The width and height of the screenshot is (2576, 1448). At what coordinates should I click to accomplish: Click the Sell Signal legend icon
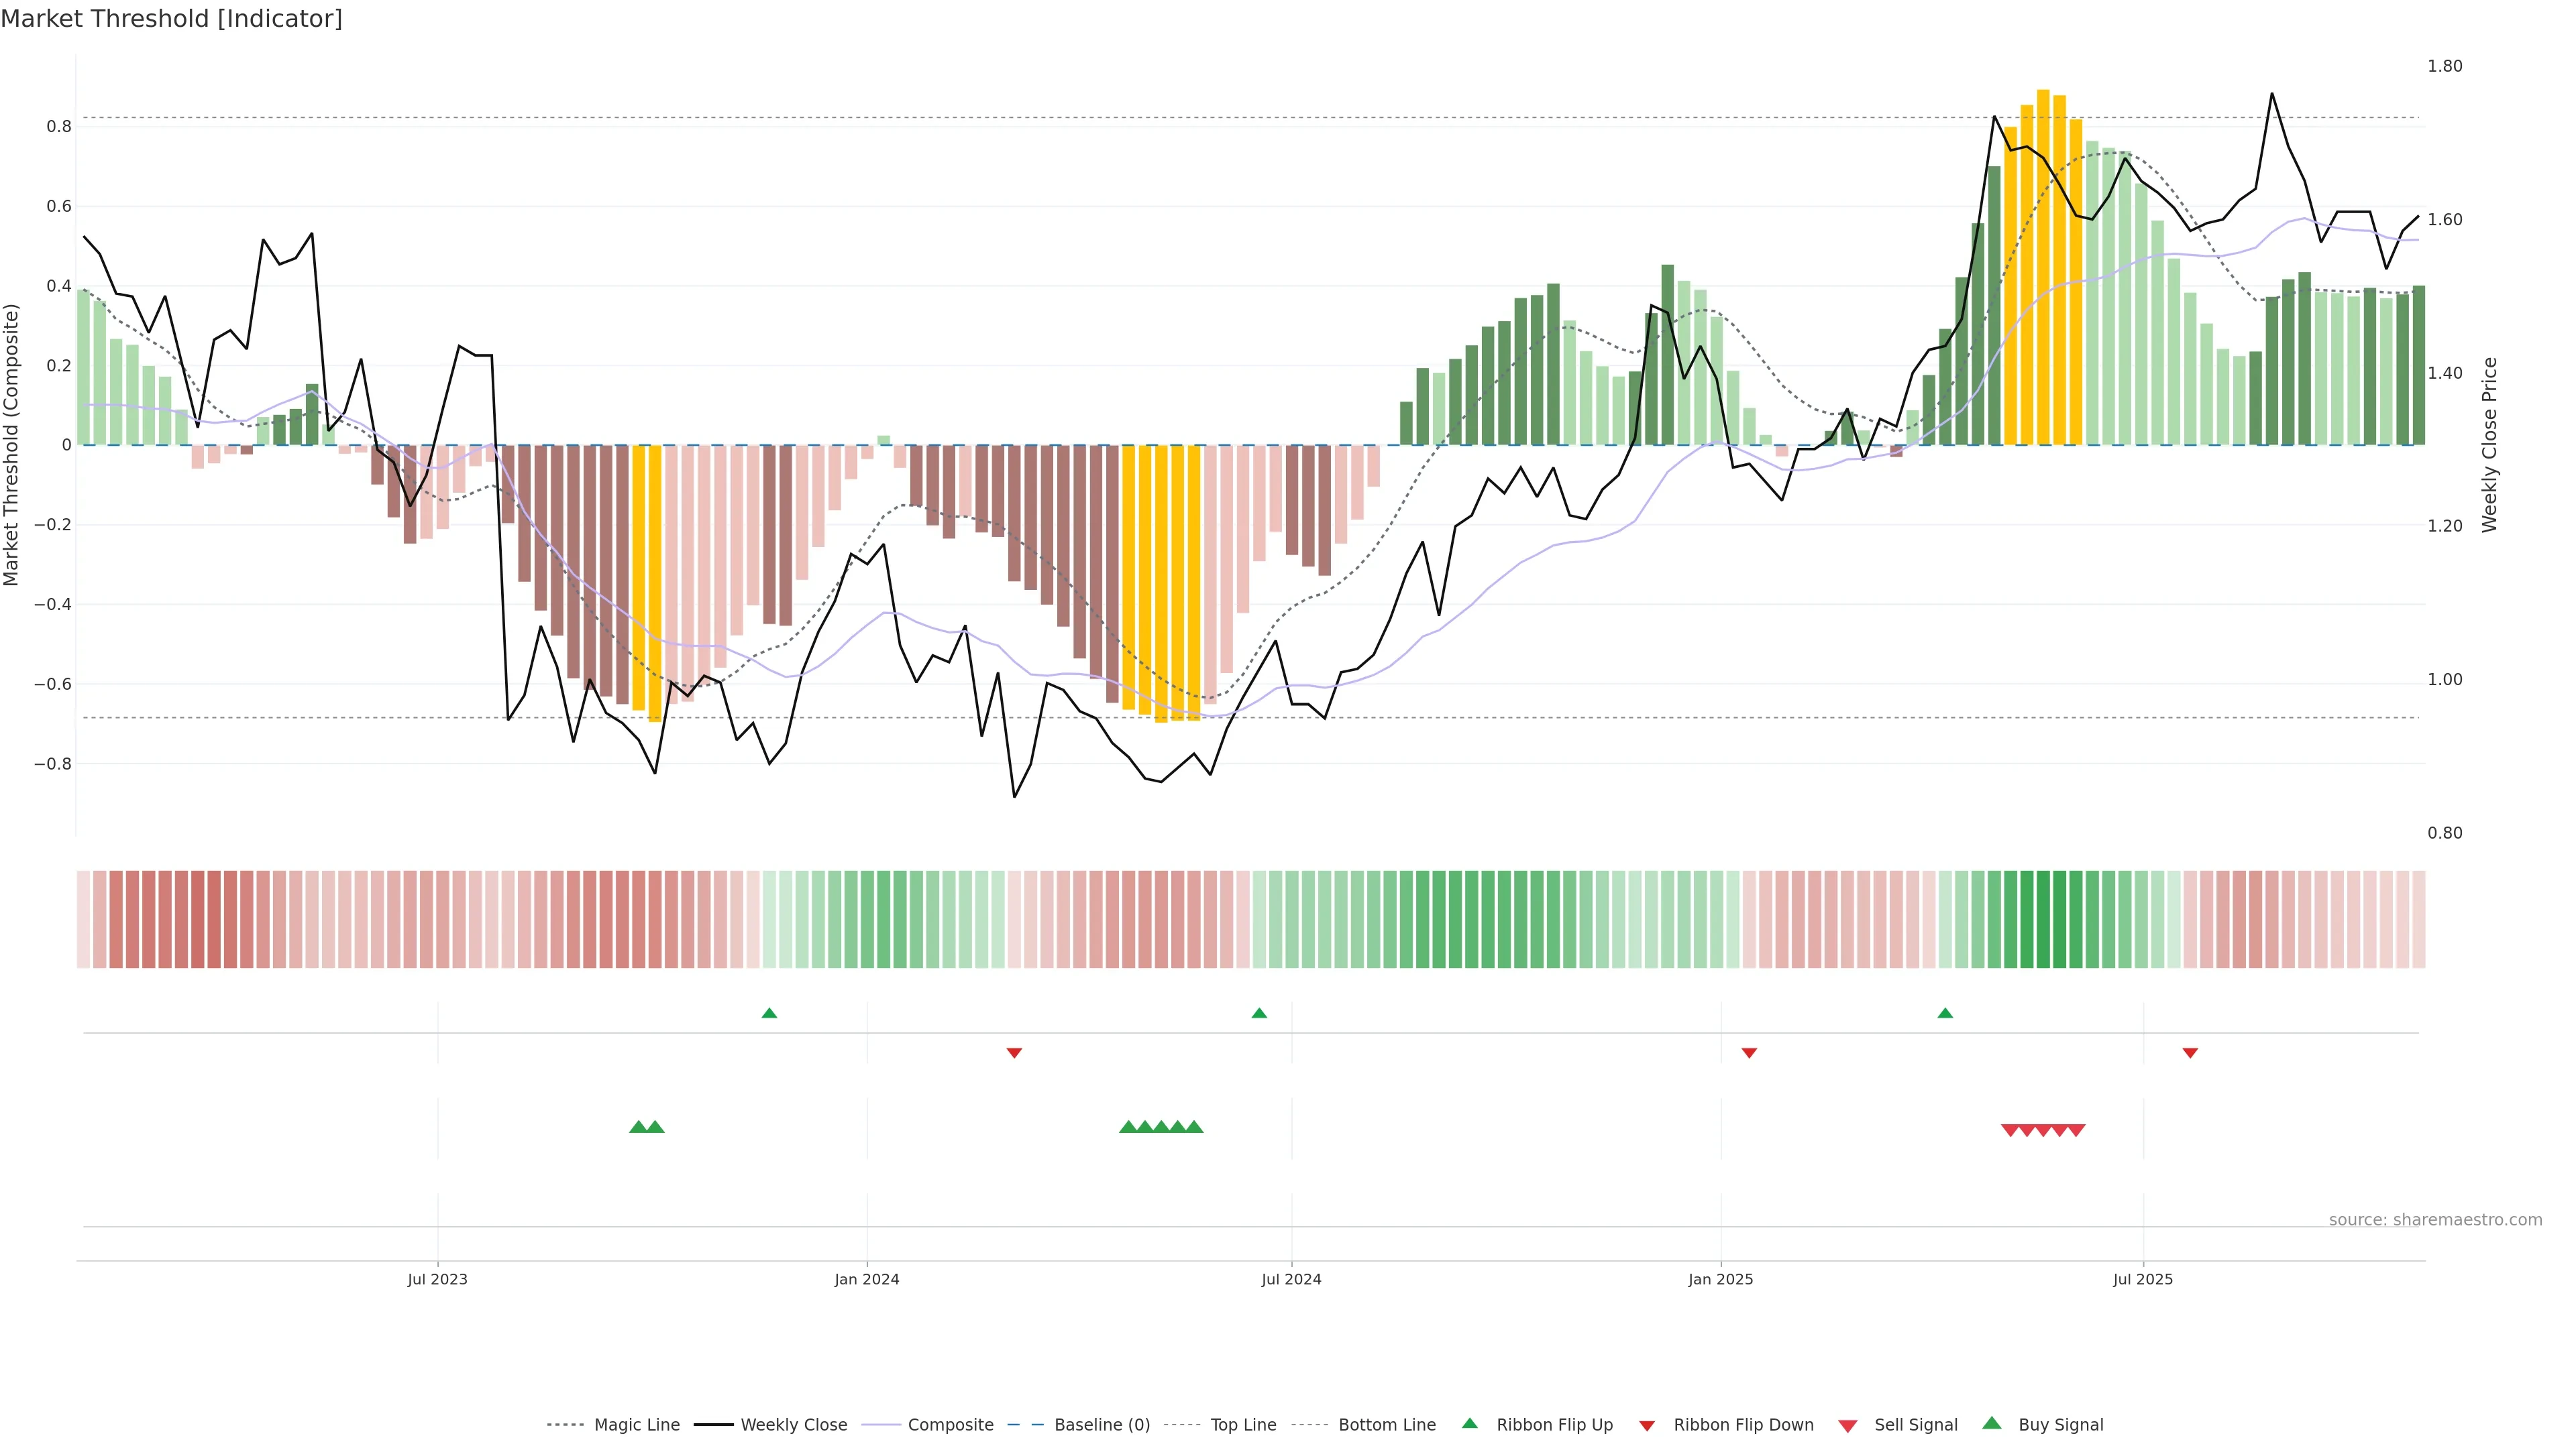[1847, 1425]
